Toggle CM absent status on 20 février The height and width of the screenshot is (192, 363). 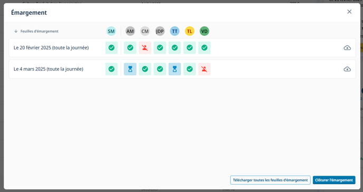(145, 48)
